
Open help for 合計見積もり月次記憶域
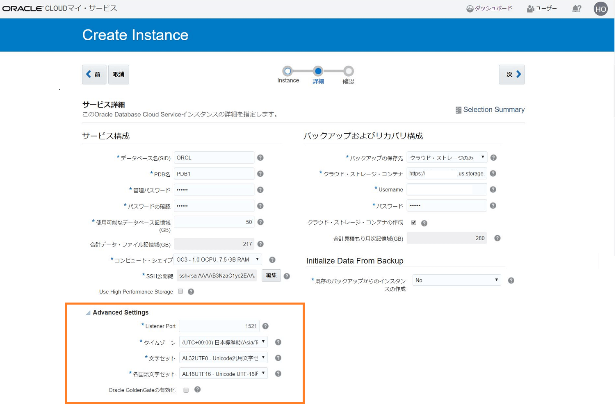click(497, 238)
